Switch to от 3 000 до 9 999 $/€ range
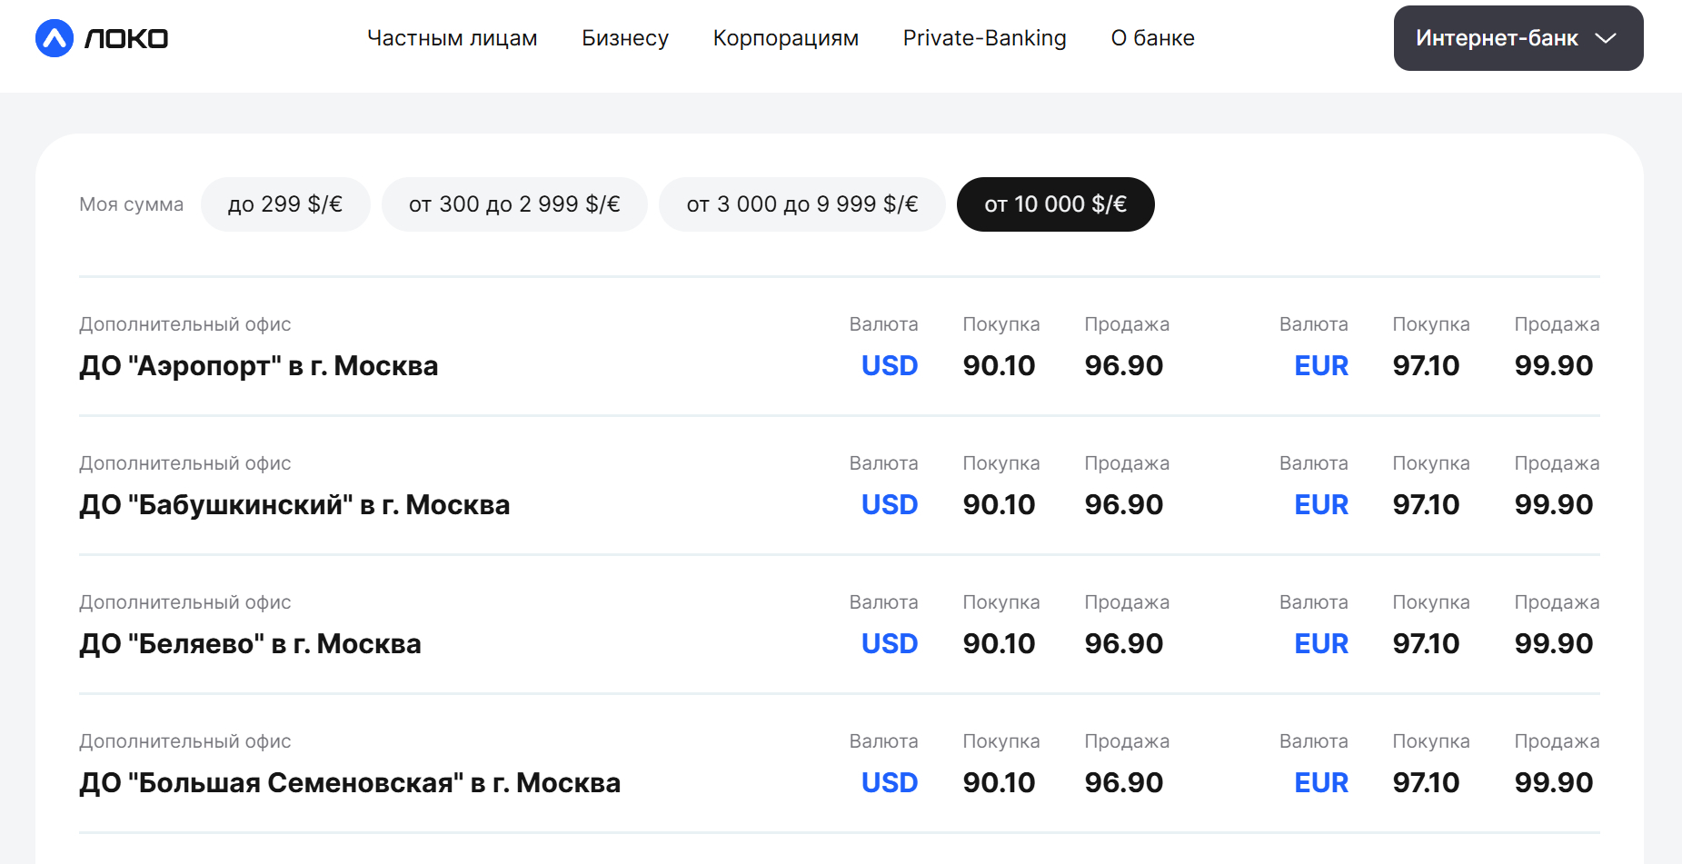Viewport: 1682px width, 864px height. click(x=801, y=204)
